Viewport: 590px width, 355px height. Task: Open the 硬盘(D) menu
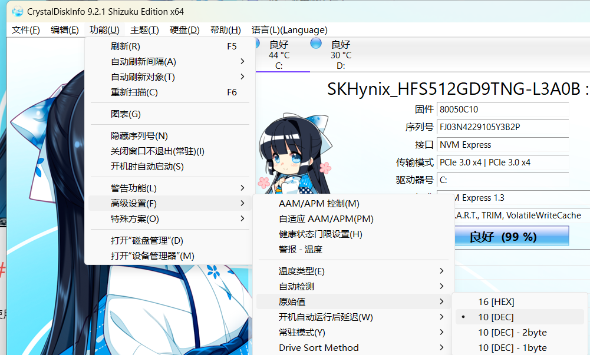184,29
